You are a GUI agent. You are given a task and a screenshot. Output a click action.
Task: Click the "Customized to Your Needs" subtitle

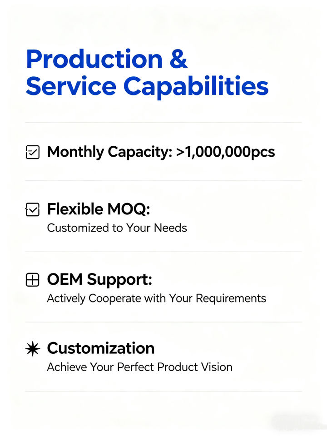pyautogui.click(x=117, y=228)
